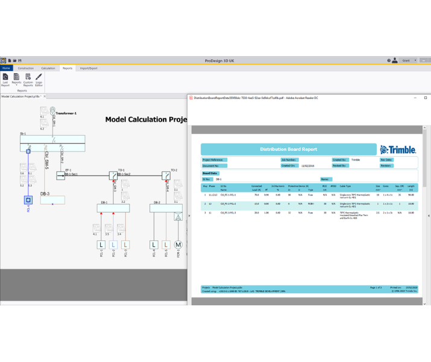Click the Open folder icon in title bar
The image size is (431, 362).
pos(14,60)
